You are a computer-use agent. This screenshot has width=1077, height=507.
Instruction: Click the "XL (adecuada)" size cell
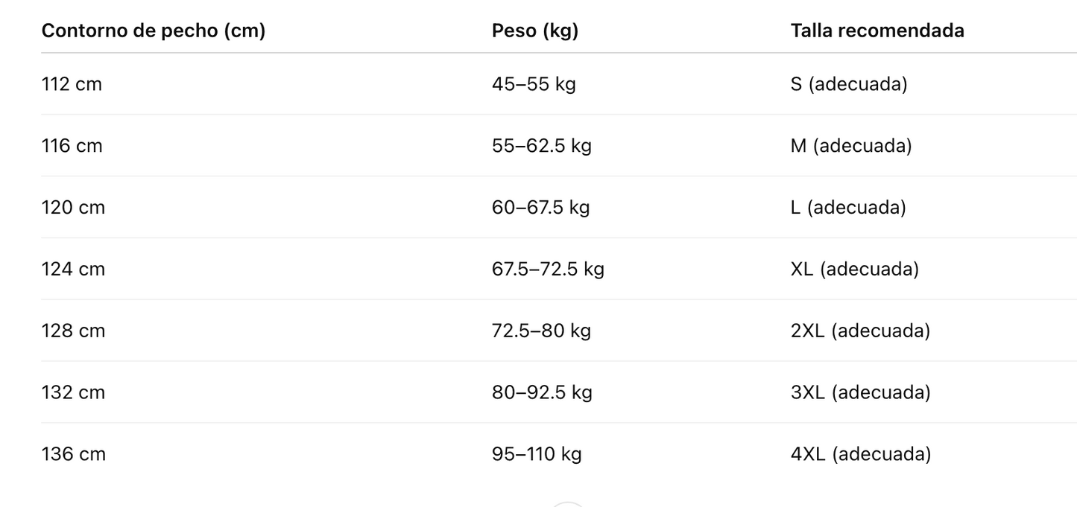(854, 270)
